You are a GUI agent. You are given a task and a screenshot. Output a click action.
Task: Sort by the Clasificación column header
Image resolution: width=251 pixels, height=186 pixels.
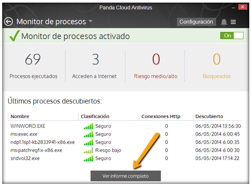point(95,116)
